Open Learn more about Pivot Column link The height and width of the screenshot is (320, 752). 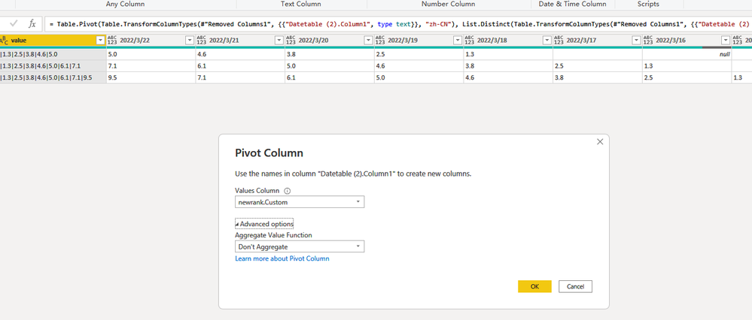point(282,258)
